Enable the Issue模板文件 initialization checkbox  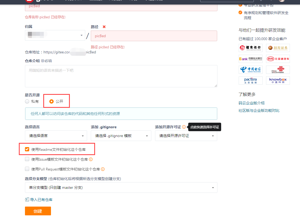point(27,159)
